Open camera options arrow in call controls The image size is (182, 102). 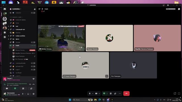tap(99, 93)
